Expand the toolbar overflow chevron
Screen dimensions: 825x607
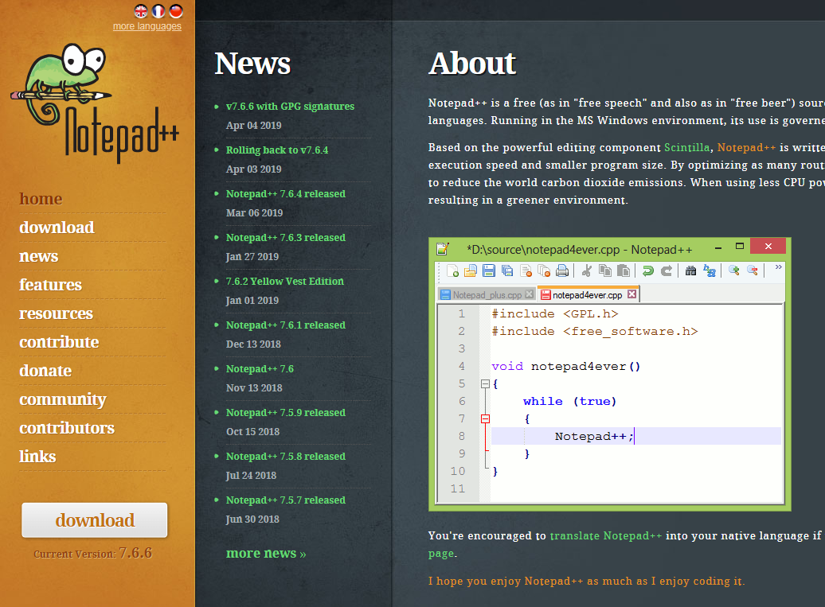[x=778, y=267]
